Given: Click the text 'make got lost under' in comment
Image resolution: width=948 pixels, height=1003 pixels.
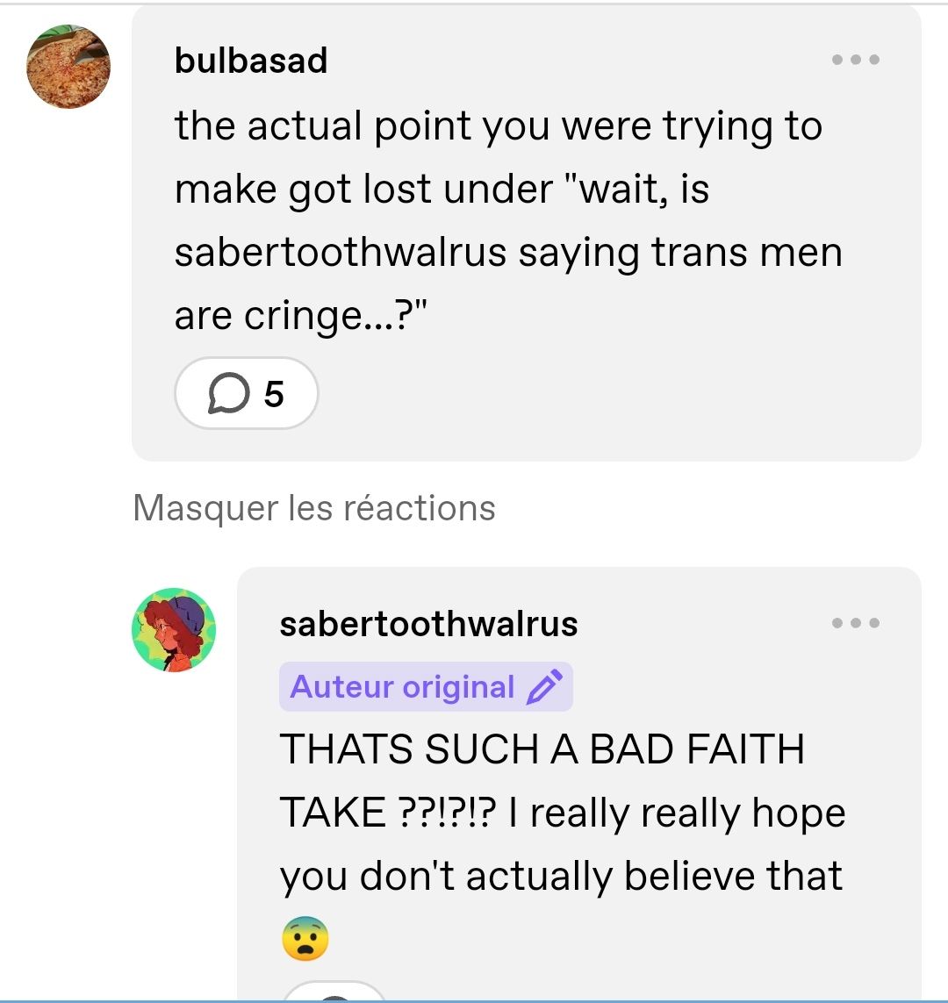Looking at the screenshot, I should click(x=363, y=190).
